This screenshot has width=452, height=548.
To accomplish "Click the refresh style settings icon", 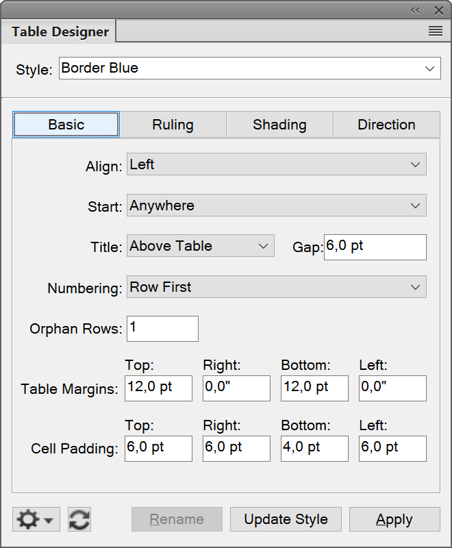I will coord(79,519).
